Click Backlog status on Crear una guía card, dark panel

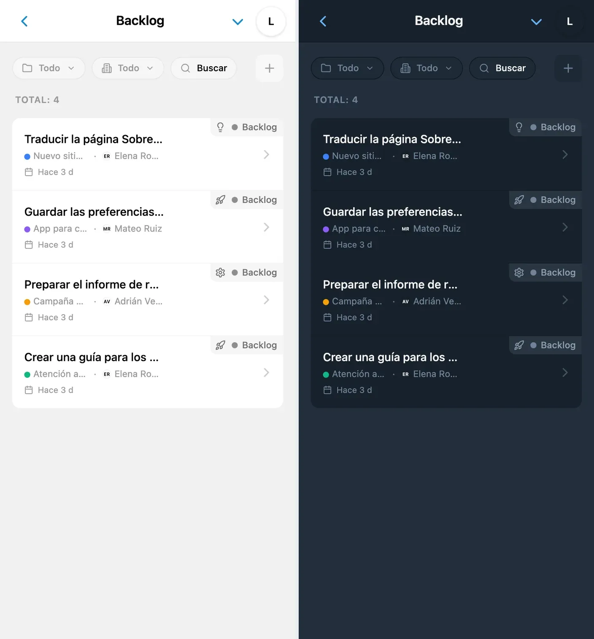click(x=553, y=345)
